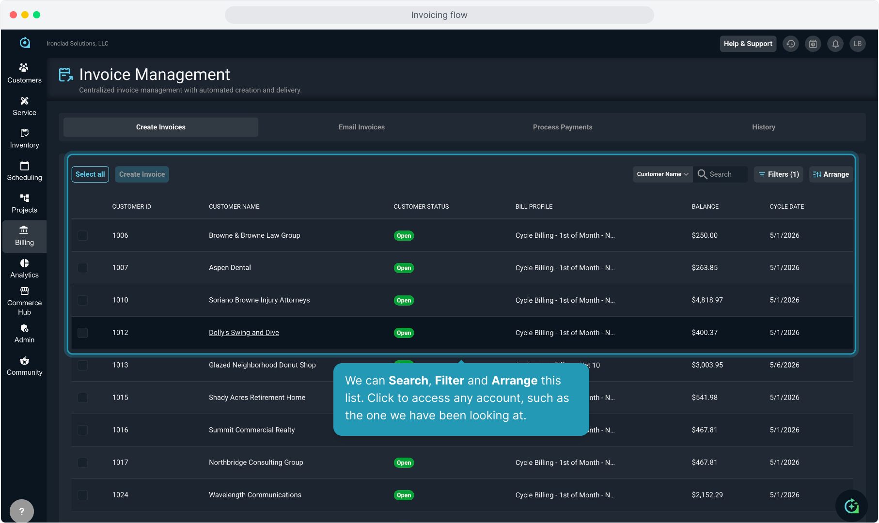The image size is (879, 523).
Task: Click the Select all button
Action: tap(90, 174)
